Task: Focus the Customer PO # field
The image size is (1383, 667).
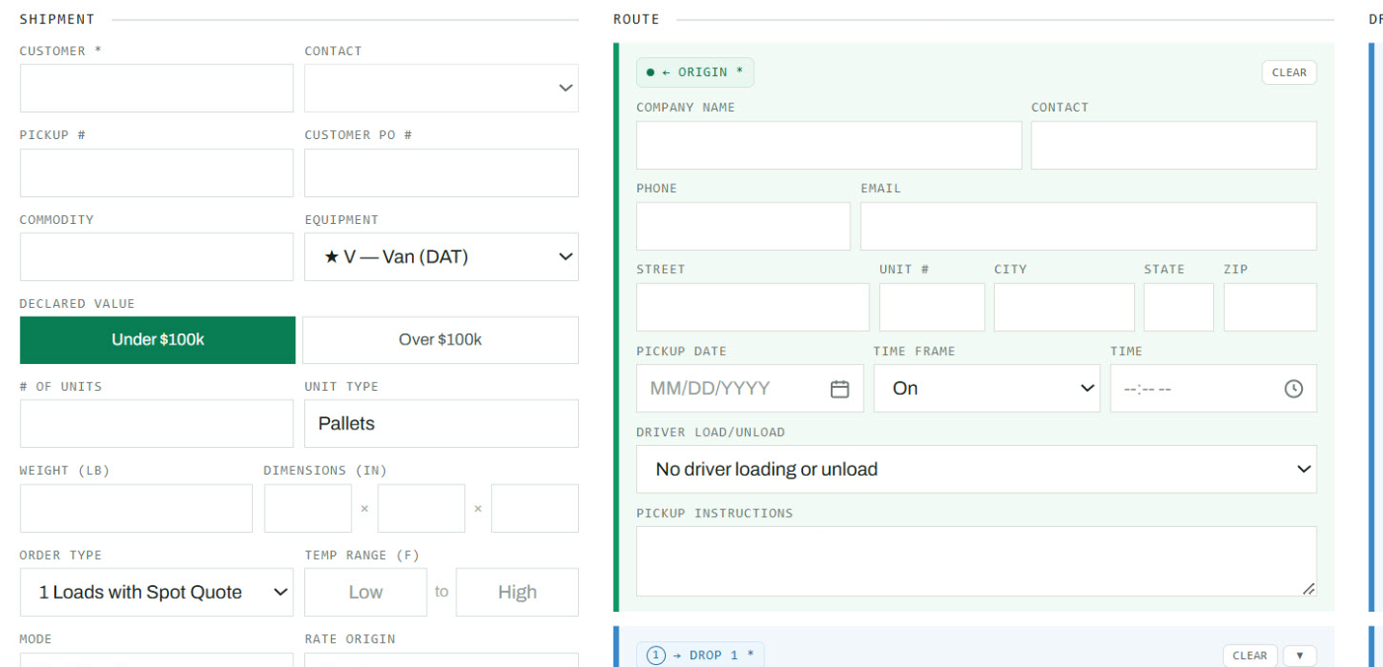Action: point(442,173)
